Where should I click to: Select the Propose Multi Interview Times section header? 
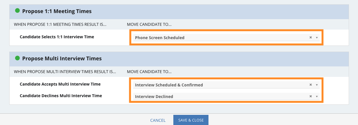(x=179, y=59)
